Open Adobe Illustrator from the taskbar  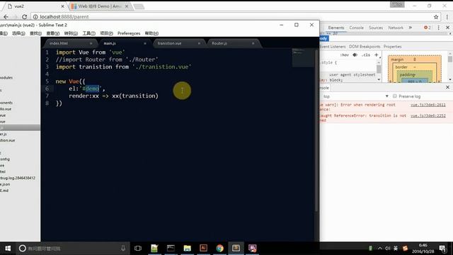click(x=203, y=248)
